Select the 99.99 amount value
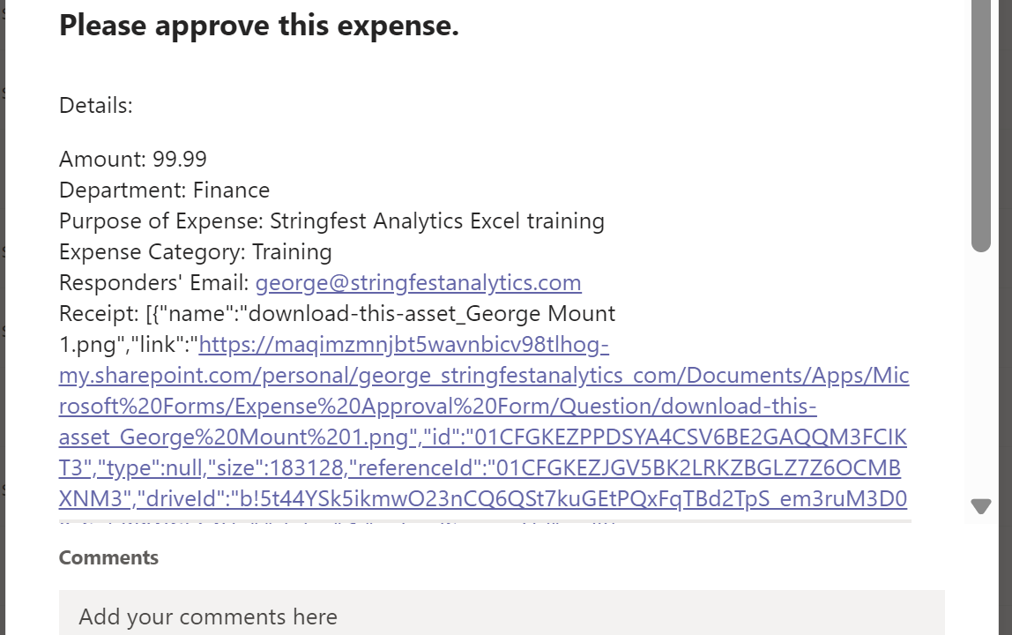The height and width of the screenshot is (635, 1012). click(x=180, y=160)
